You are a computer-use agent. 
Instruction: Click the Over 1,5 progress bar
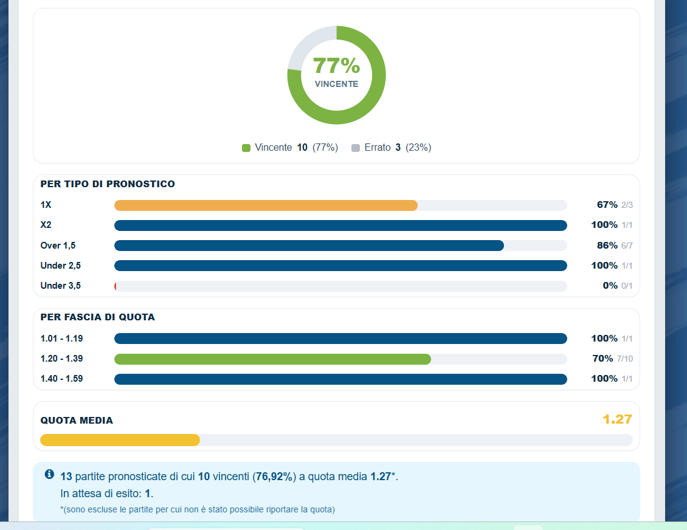pos(309,246)
